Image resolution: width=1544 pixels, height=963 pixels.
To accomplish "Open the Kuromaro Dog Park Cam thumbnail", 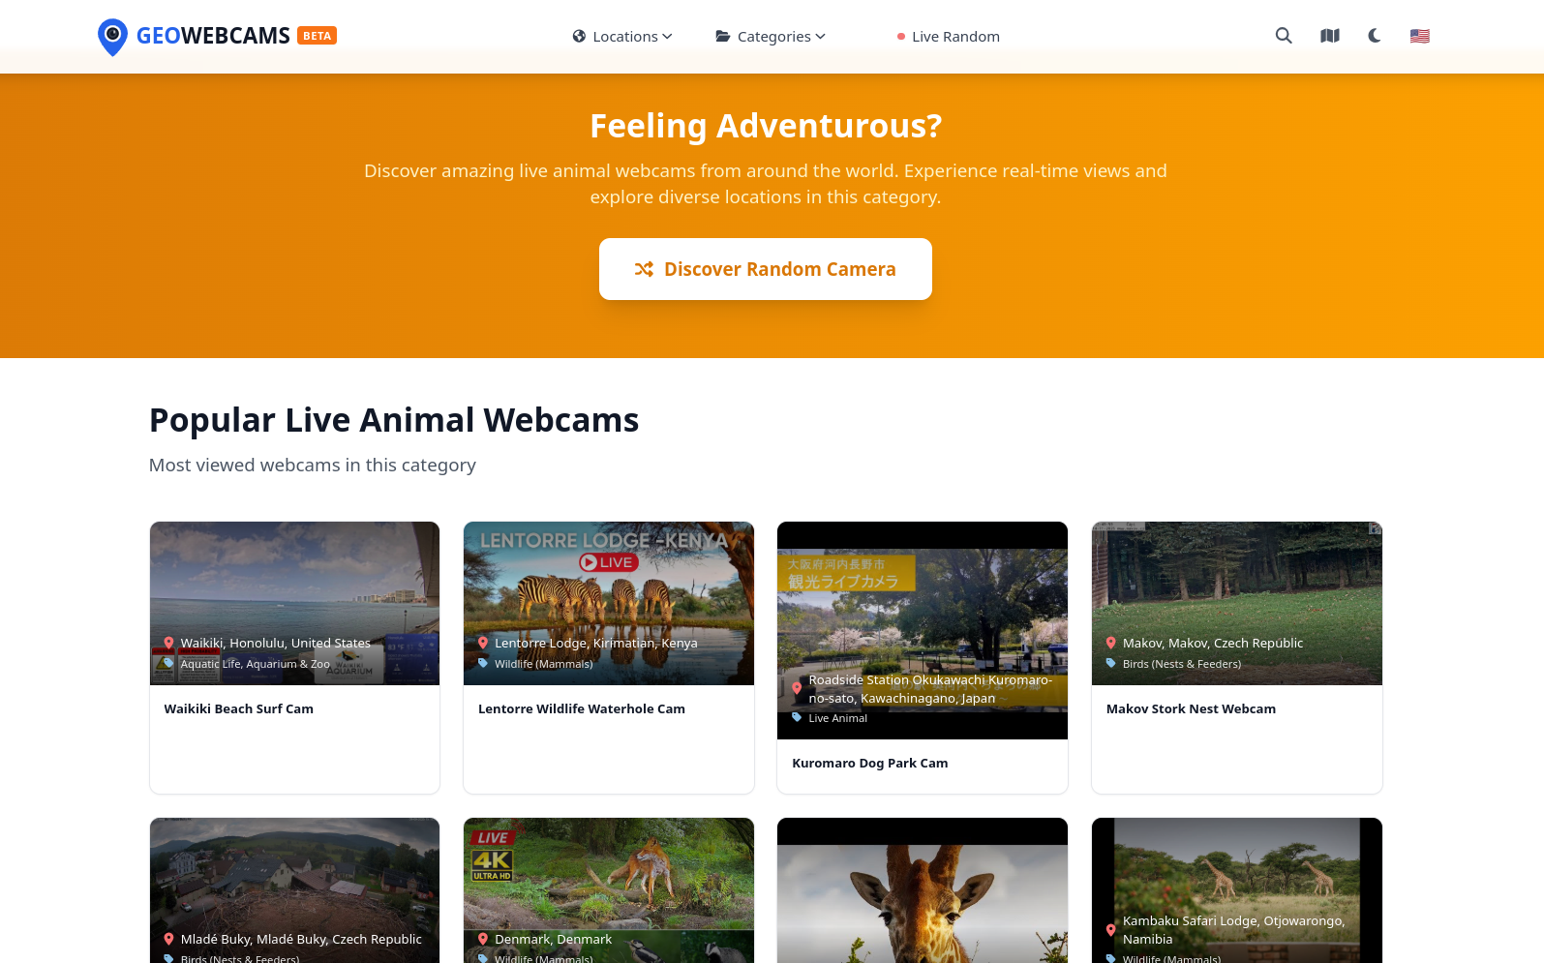I will [x=923, y=630].
